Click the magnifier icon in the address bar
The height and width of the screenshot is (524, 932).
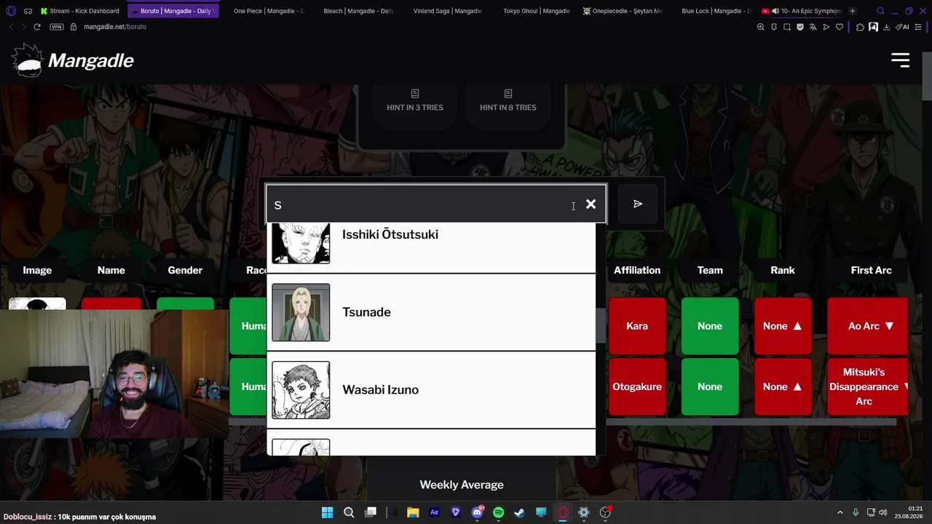(761, 27)
